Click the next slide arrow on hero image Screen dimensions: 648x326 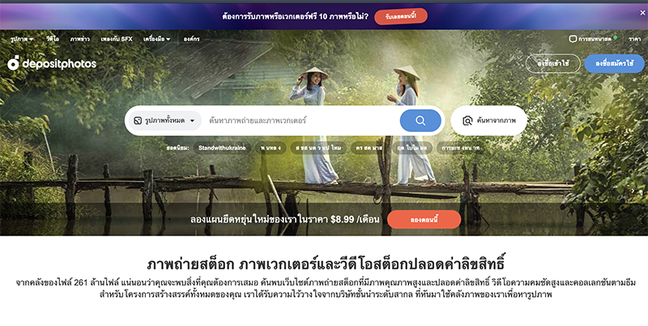click(x=633, y=190)
